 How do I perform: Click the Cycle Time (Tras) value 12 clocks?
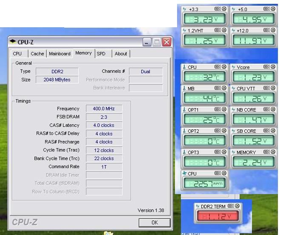[104, 150]
